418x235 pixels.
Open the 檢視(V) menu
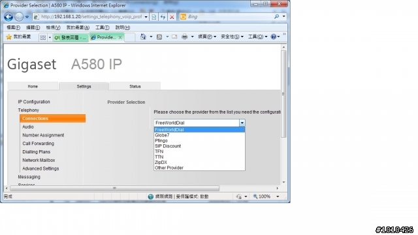tap(53, 27)
